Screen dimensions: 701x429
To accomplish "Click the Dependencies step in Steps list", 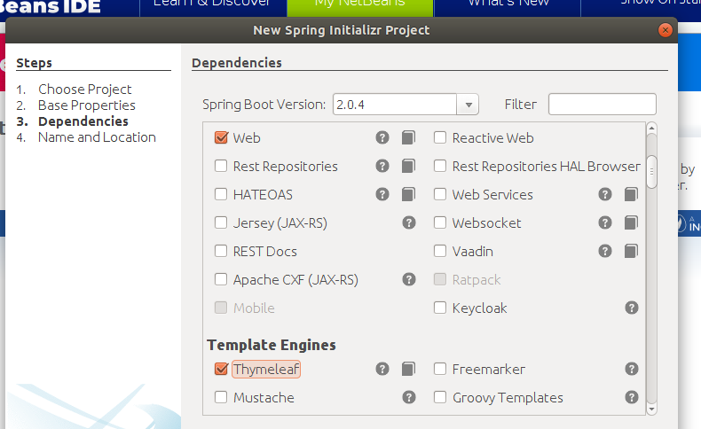I will pos(83,121).
